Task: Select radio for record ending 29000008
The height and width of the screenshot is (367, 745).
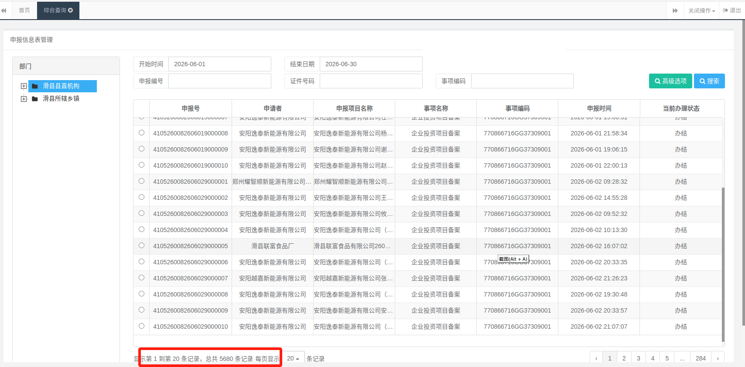Action: click(141, 294)
